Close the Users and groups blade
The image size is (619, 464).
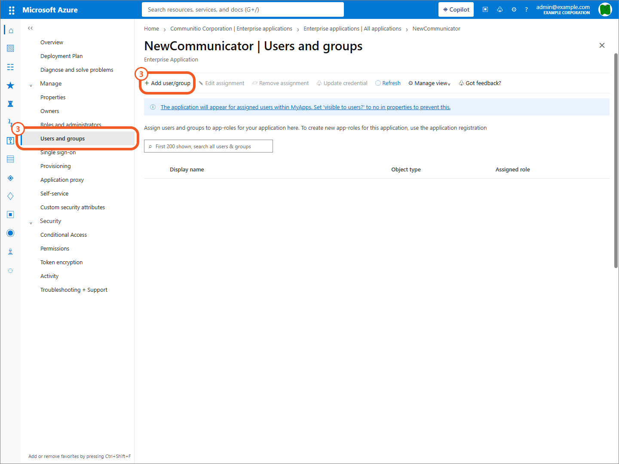point(602,46)
